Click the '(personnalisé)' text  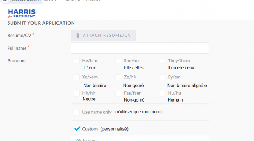pyautogui.click(x=114, y=129)
